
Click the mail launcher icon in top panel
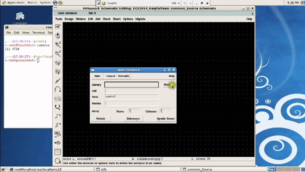point(60,3)
